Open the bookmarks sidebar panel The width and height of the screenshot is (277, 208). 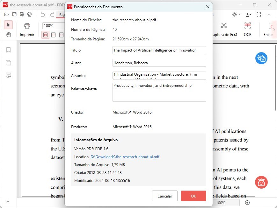pos(8,50)
